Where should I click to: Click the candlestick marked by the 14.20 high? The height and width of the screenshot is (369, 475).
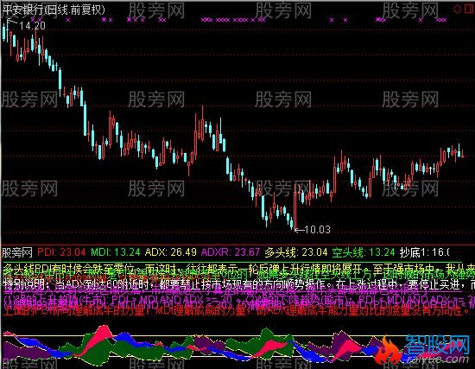point(7,30)
